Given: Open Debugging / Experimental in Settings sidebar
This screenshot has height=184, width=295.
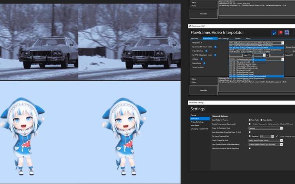Looking at the screenshot, I should point(199,129).
